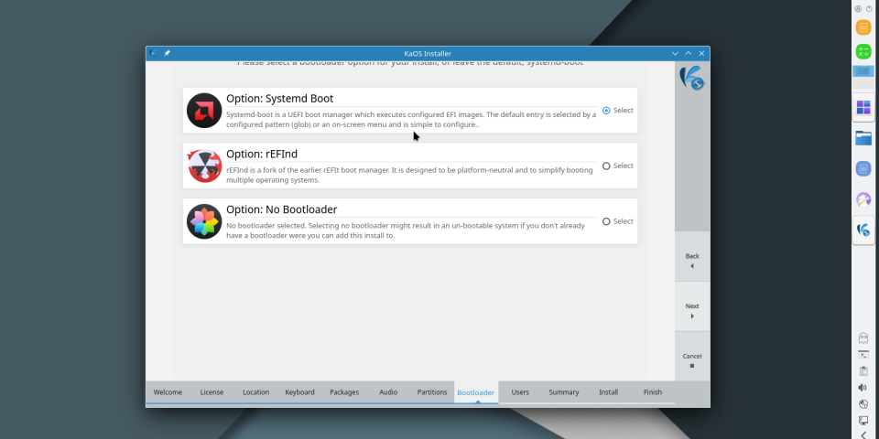Click the rEFInd bootloader icon
The width and height of the screenshot is (879, 439).
[x=204, y=166]
